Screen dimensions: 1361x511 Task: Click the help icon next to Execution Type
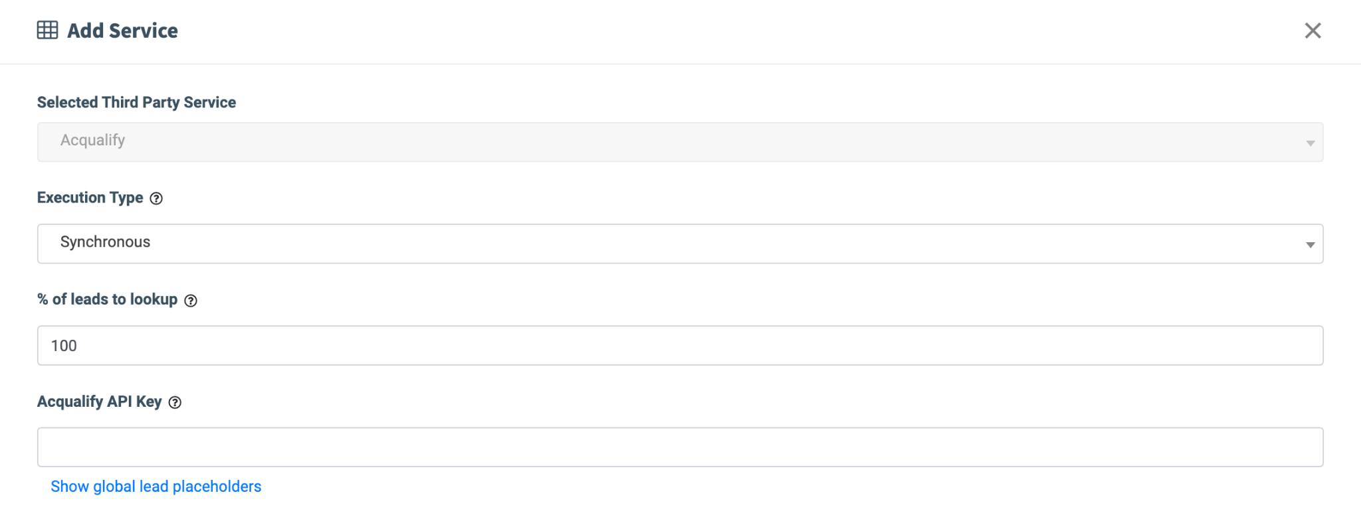coord(156,198)
